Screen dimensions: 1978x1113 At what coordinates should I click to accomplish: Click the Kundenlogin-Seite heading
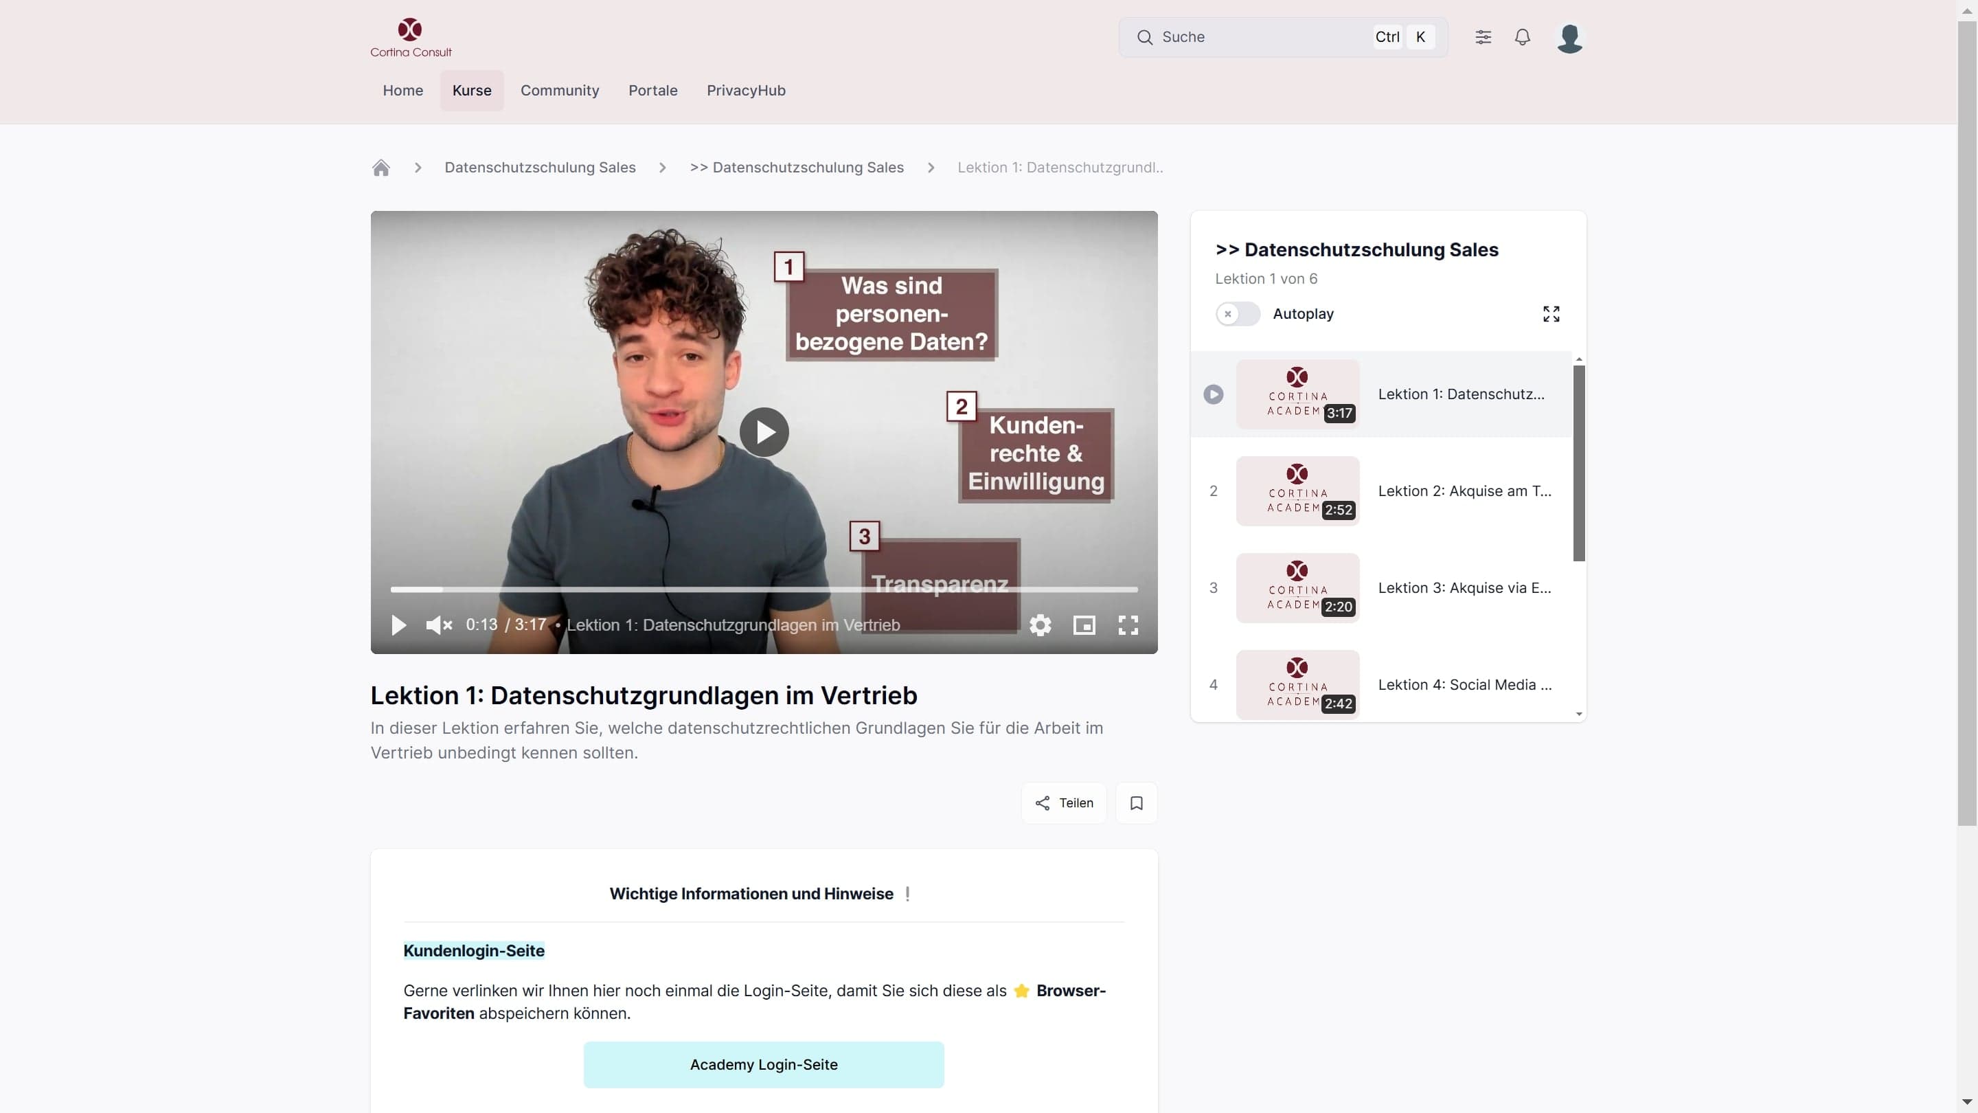click(474, 951)
